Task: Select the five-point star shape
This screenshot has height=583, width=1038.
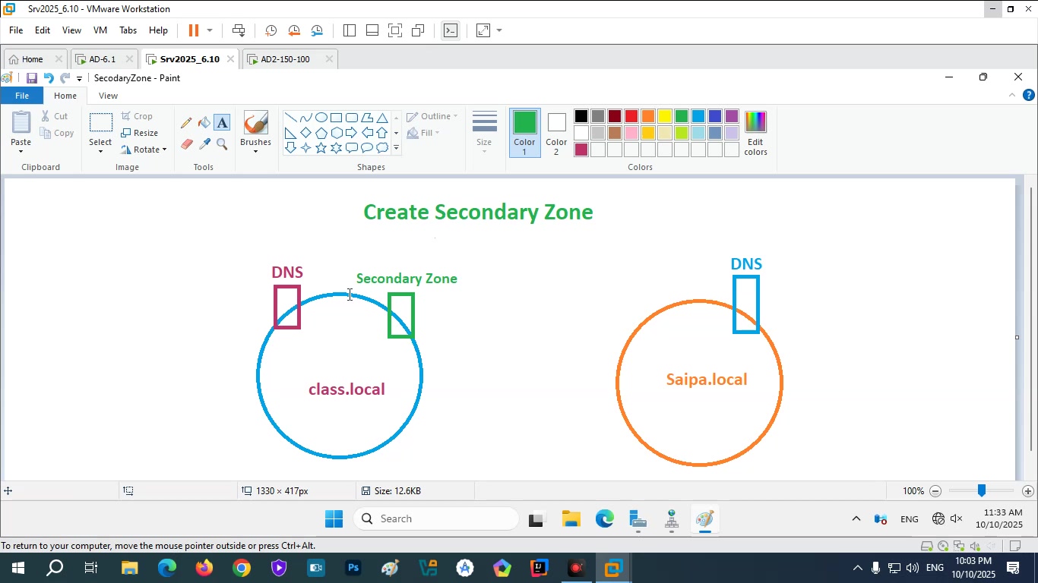Action: (321, 147)
